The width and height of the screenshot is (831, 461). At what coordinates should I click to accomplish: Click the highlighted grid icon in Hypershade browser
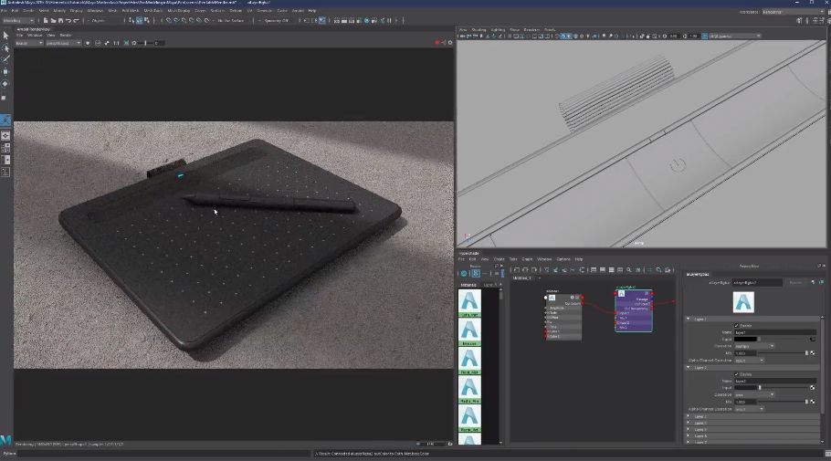476,274
